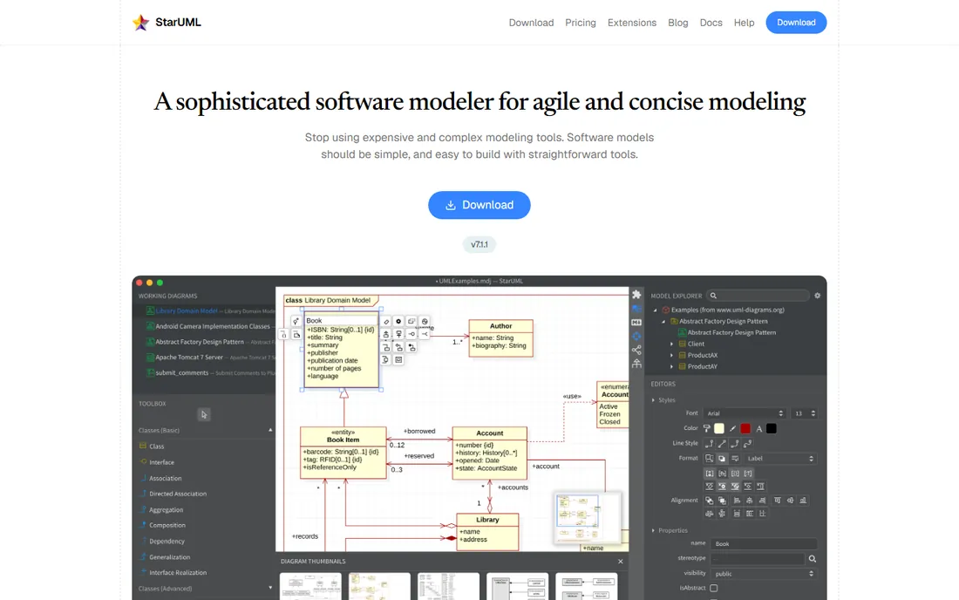Screen dimensions: 959x600
Task: Select the toolbox pointer selection tool
Action: pos(204,414)
